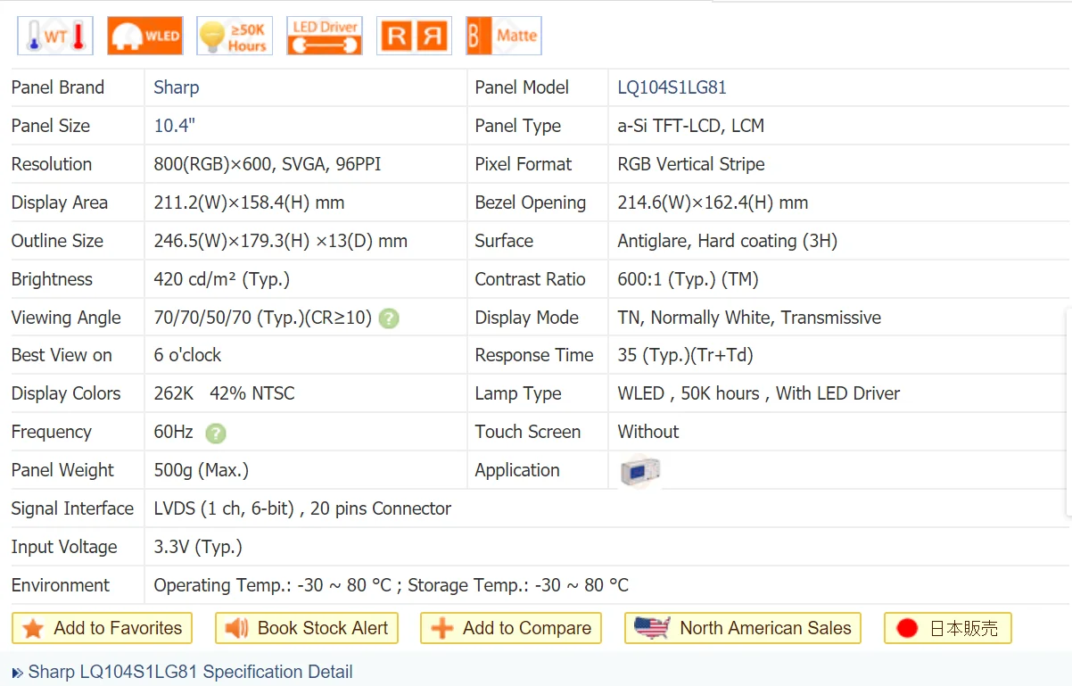Image resolution: width=1072 pixels, height=686 pixels.
Task: Click the Add to Favorites button
Action: point(102,628)
